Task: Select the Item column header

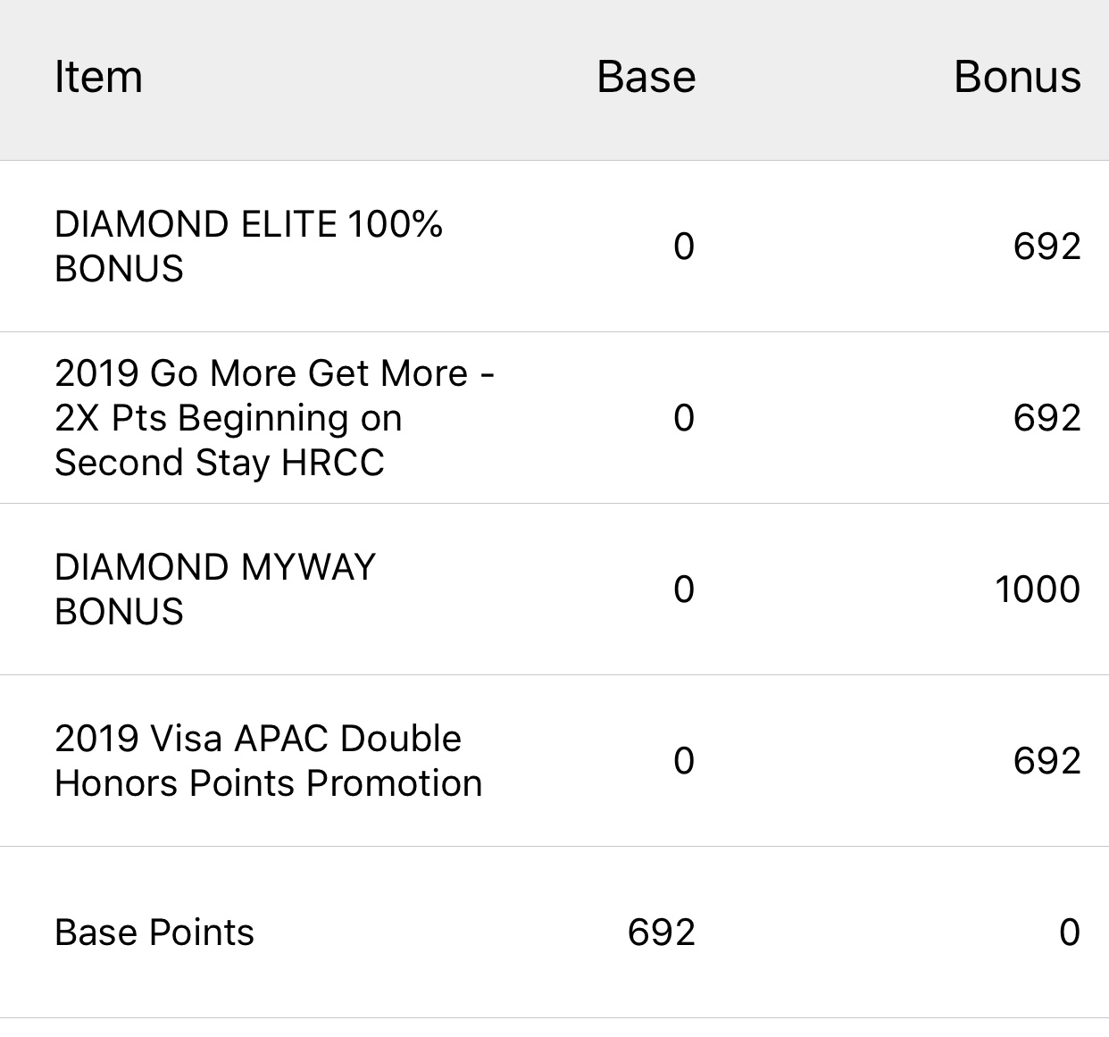Action: (98, 77)
